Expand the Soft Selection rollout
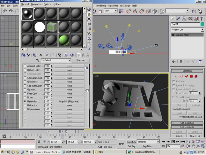206x155 pixels. pyautogui.click(x=187, y=123)
